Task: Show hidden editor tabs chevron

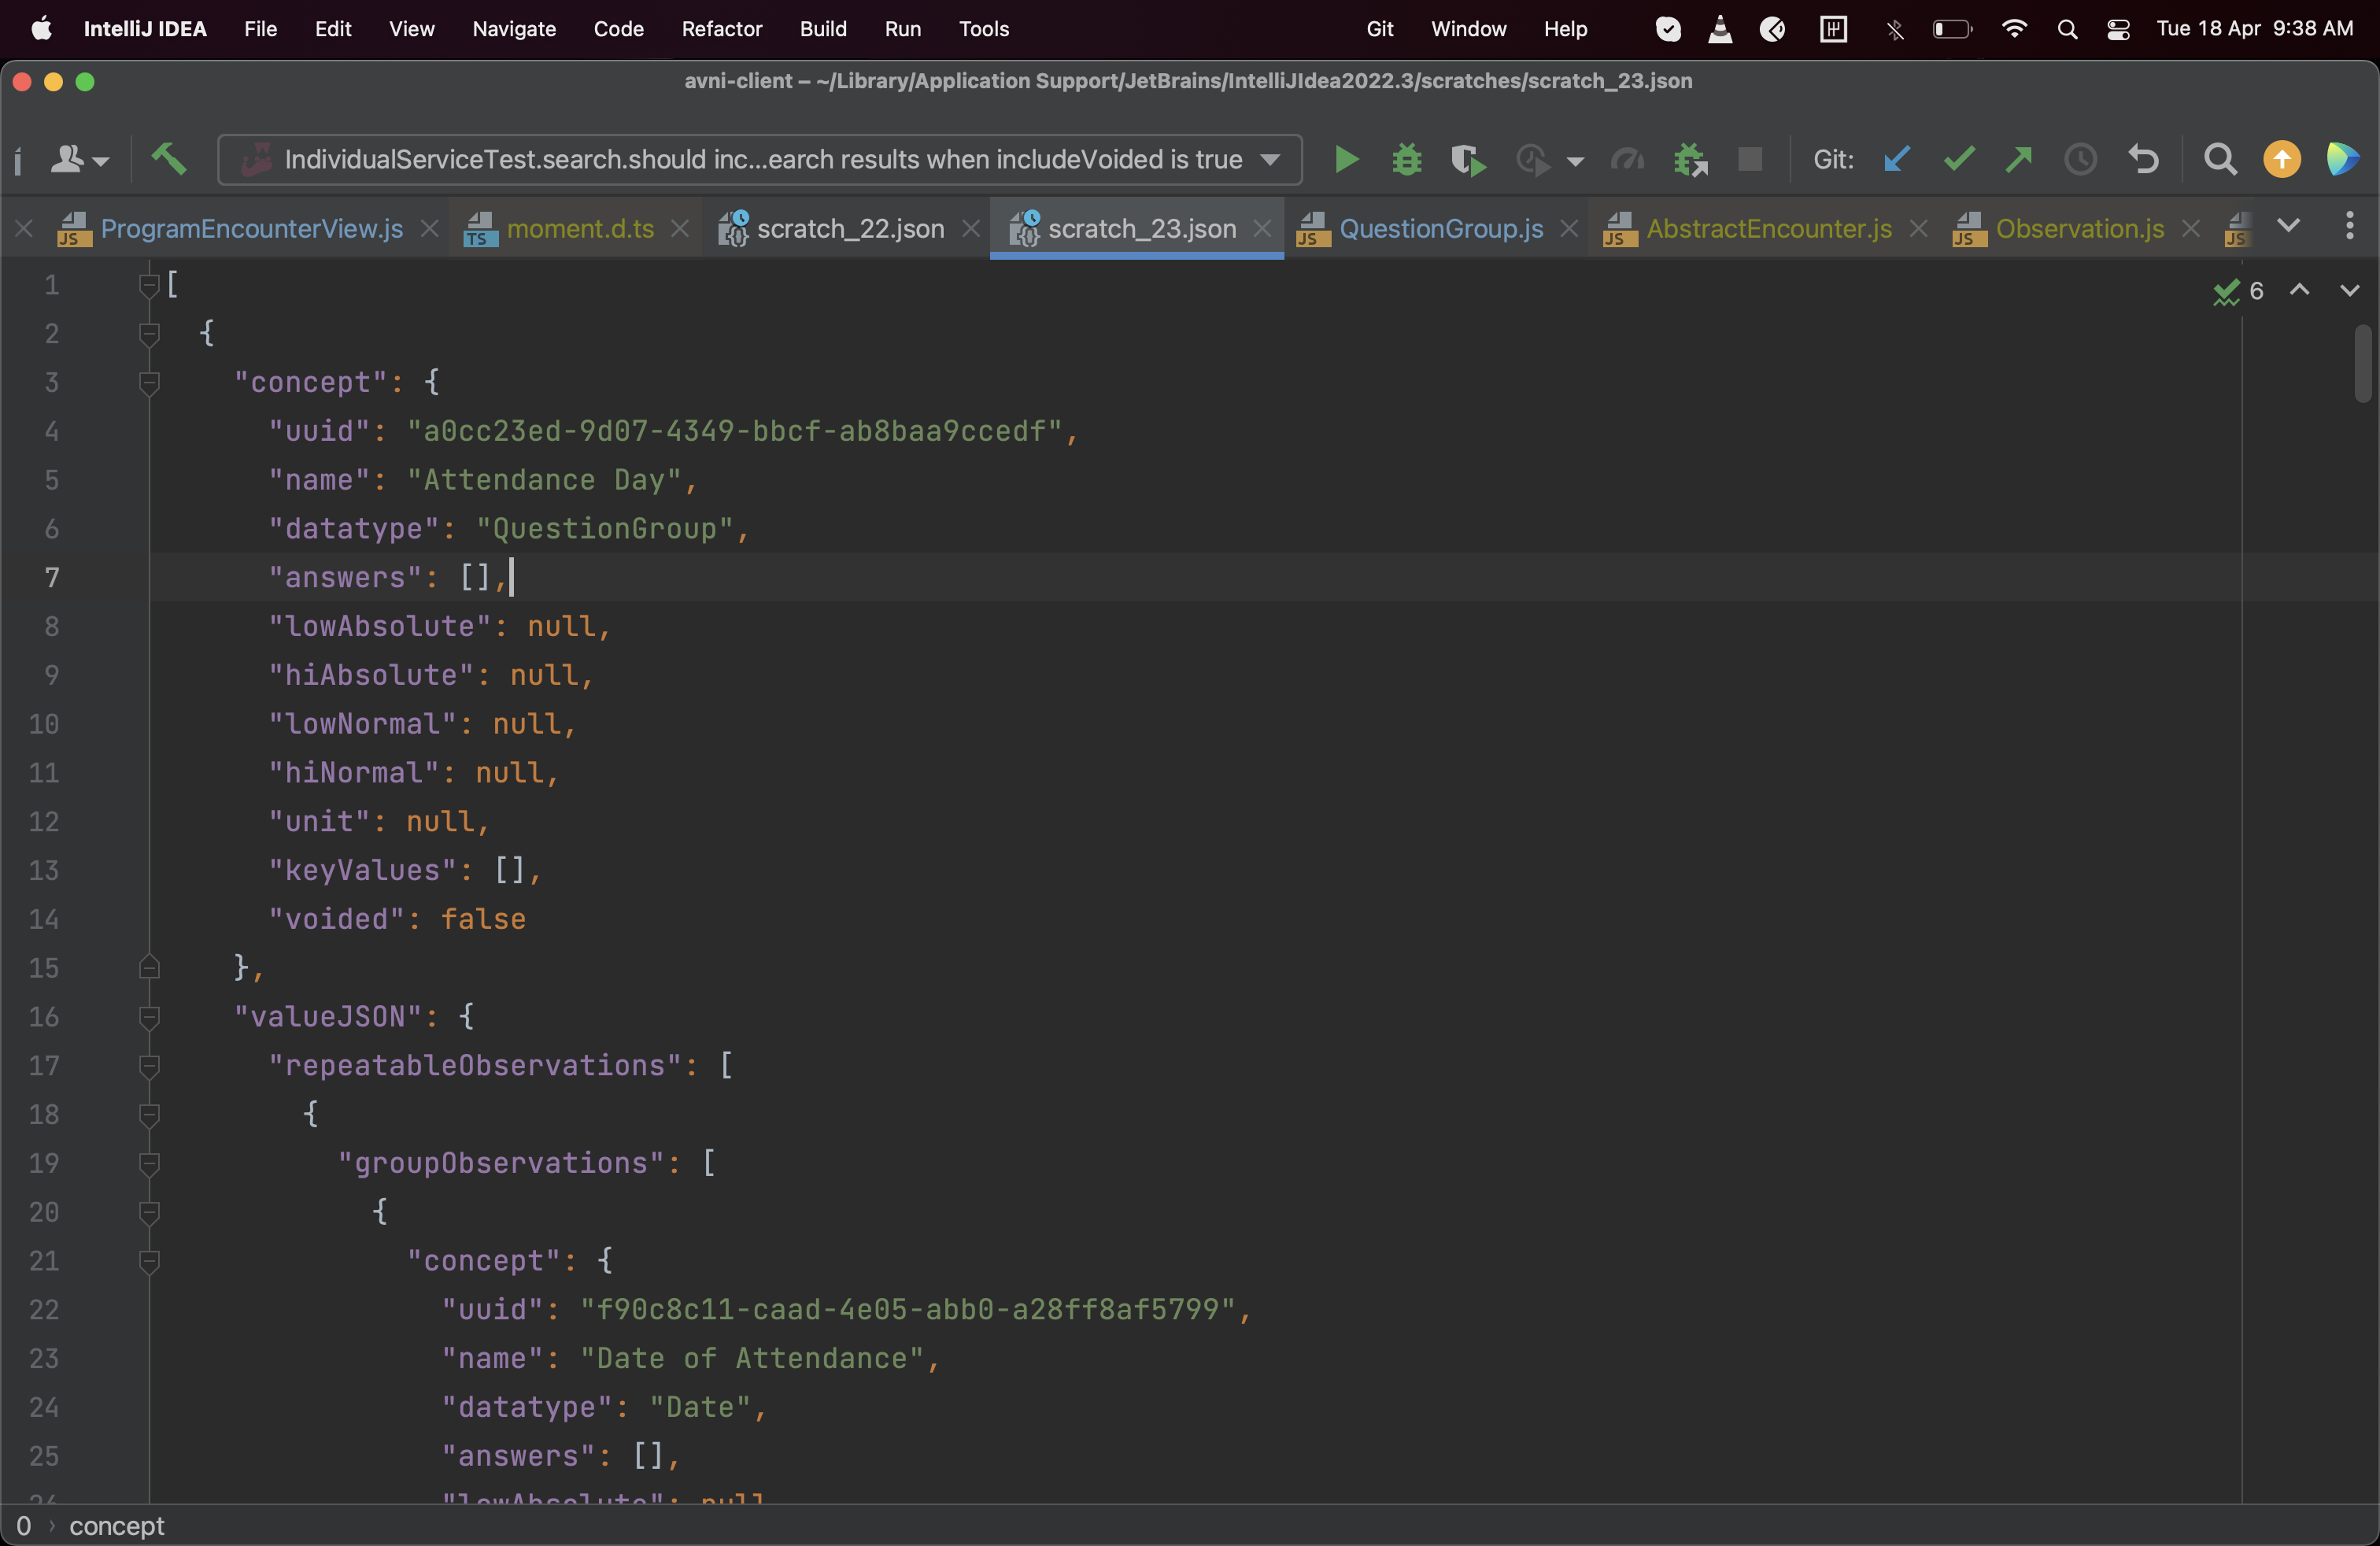Action: 2288,227
